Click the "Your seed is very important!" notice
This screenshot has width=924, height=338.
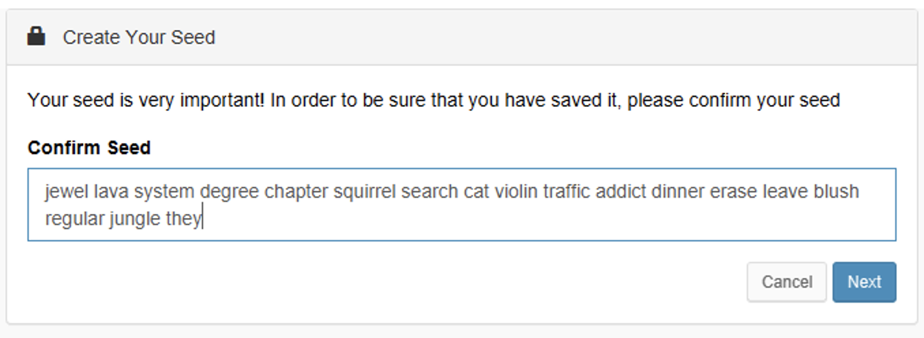click(x=433, y=101)
